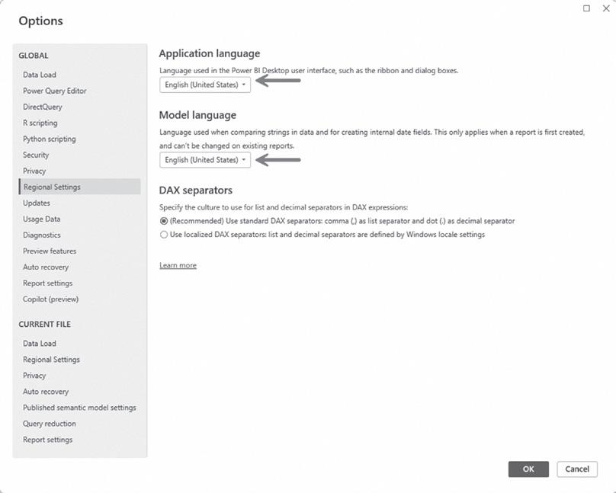Open the Learn more link

pos(178,265)
